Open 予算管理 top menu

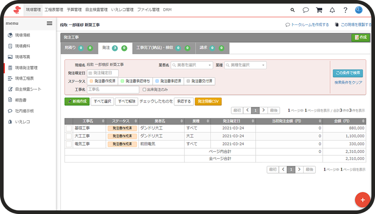(74, 10)
